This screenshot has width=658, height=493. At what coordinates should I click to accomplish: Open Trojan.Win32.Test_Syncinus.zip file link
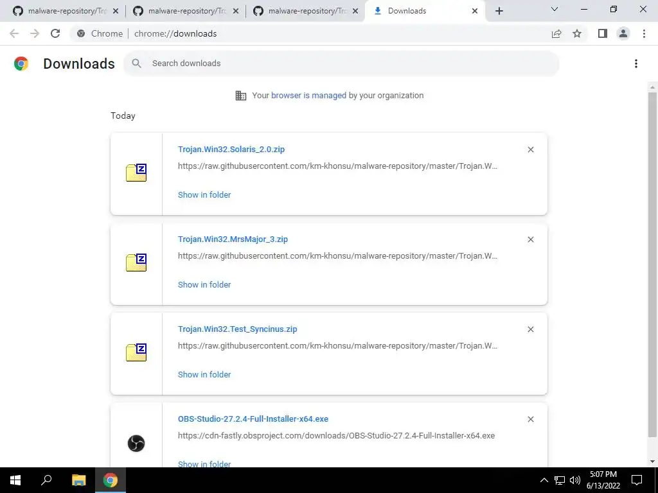point(238,329)
